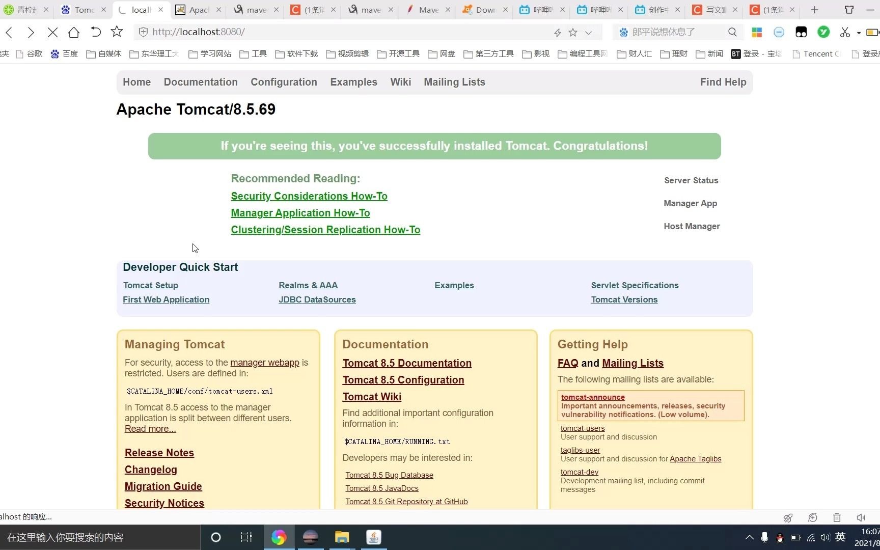
Task: Expand the scissors tool dropdown arrow
Action: pos(859,33)
